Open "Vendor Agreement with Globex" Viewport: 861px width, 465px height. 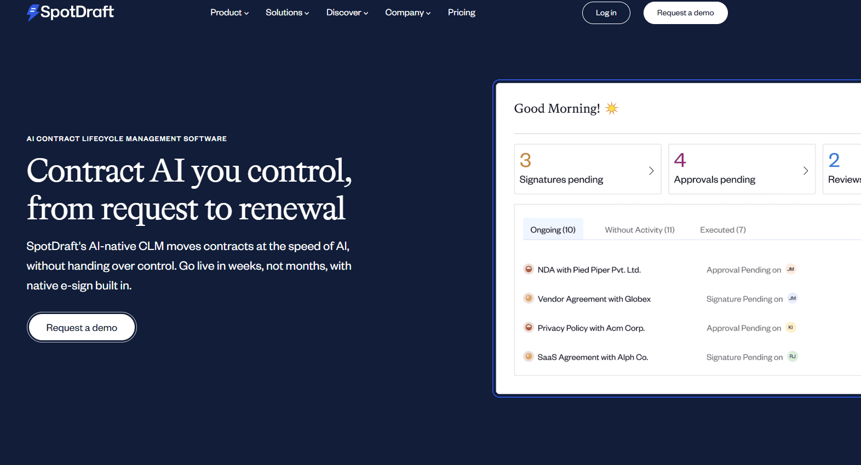594,299
